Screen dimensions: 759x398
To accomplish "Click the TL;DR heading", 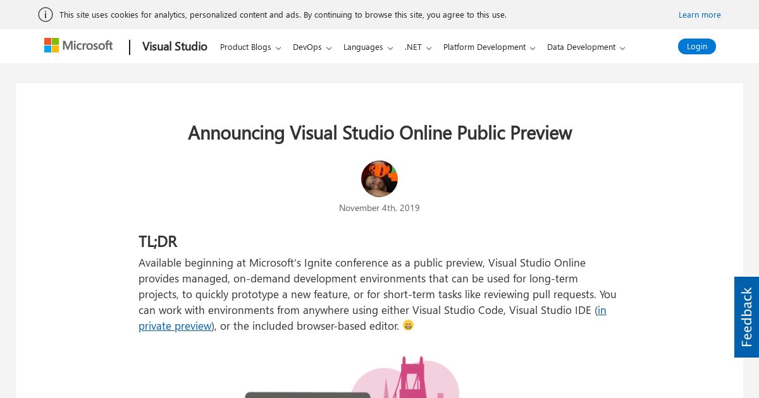I will coord(158,241).
